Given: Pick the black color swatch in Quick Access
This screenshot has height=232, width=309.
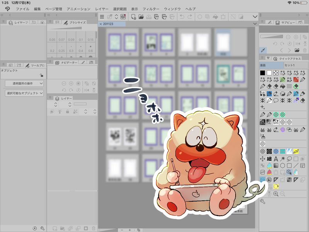Looking at the screenshot, I should pyautogui.click(x=263, y=73).
